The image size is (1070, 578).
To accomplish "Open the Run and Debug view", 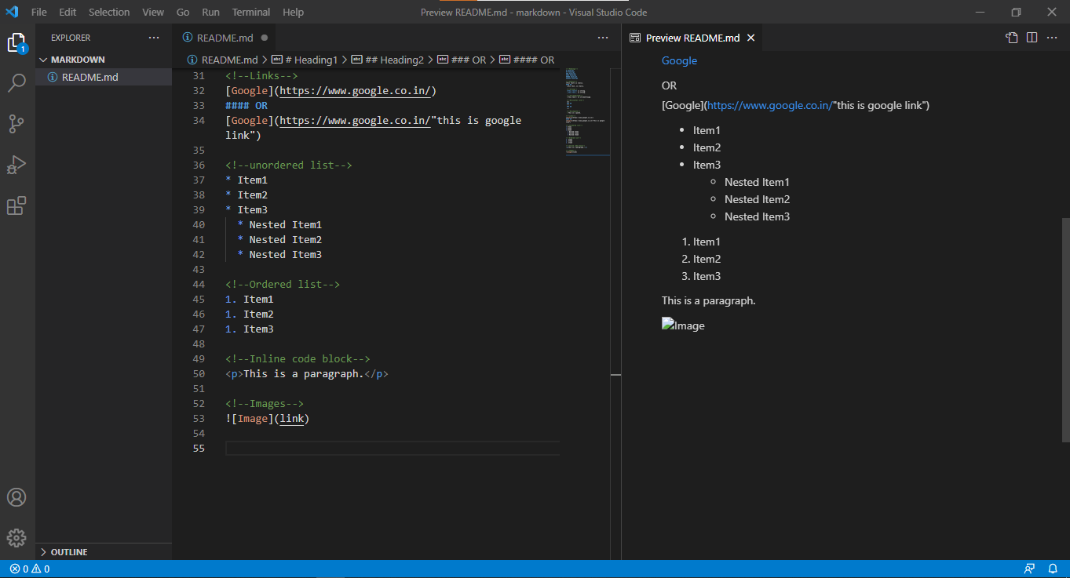I will coord(16,165).
